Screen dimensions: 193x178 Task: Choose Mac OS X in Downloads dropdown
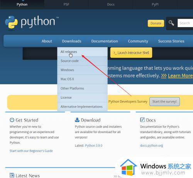point(82,79)
